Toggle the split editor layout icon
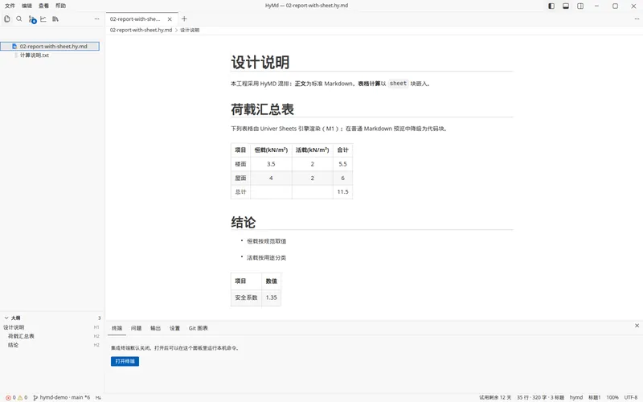 click(580, 6)
